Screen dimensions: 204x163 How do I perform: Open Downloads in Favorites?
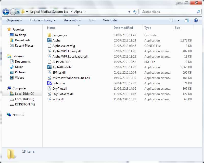coord(22,40)
